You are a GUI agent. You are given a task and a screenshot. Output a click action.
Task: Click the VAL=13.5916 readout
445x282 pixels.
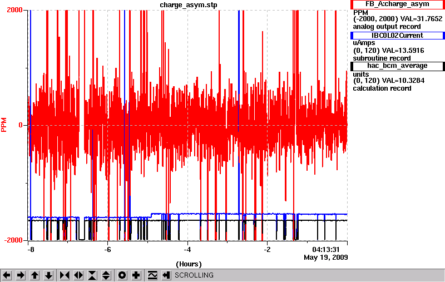(x=403, y=51)
